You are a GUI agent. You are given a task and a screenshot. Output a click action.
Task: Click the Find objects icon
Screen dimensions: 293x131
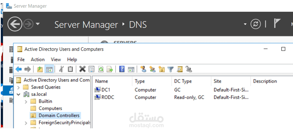tap(179, 69)
